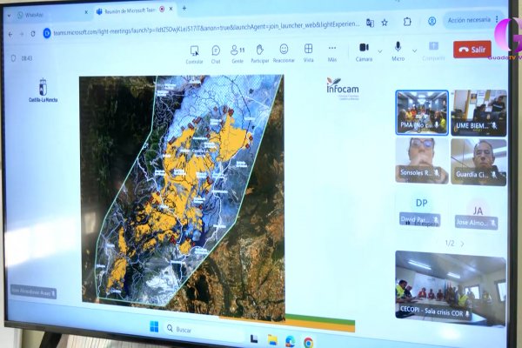Open the tab search dropdown arrow
Viewport: 522px width, 348px height.
coord(9,16)
